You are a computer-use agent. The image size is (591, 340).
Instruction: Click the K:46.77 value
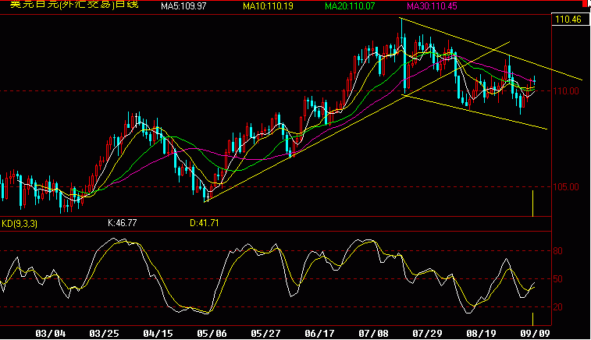(122, 223)
